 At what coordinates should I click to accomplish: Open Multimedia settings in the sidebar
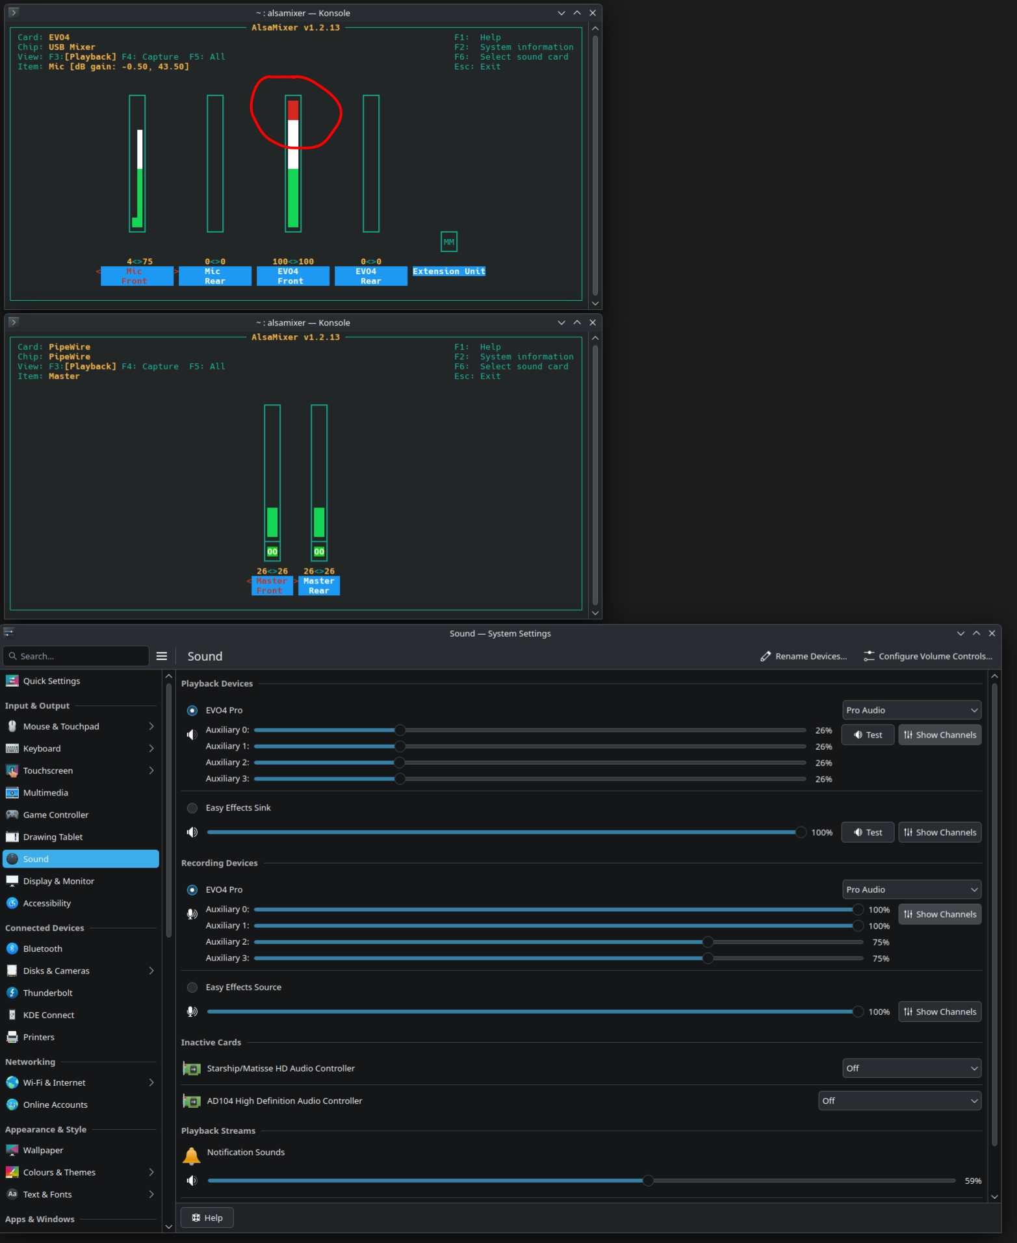point(81,792)
